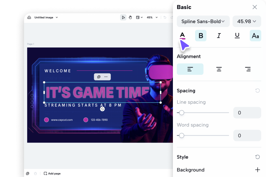
Task: Toggle italic formatting
Action: point(219,36)
